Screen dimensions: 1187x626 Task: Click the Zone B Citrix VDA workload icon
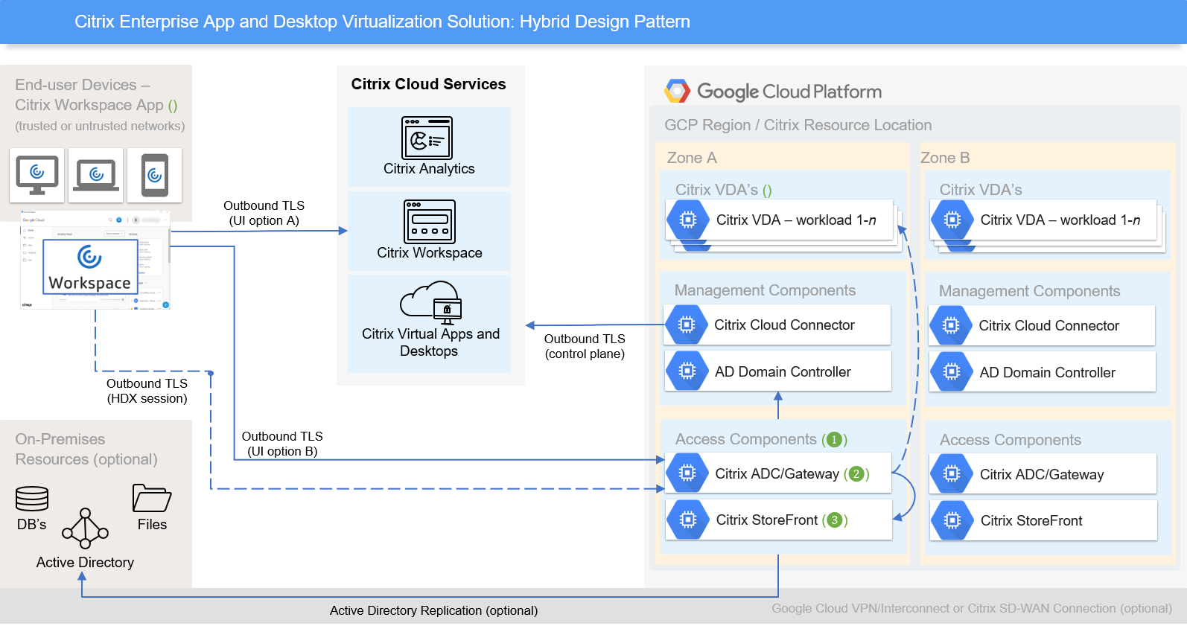coord(952,220)
